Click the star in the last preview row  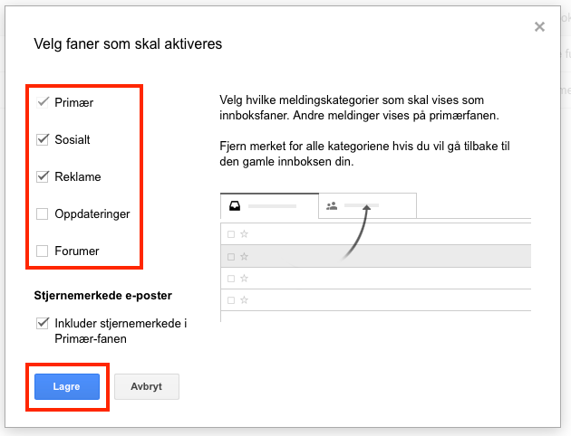[x=244, y=299]
